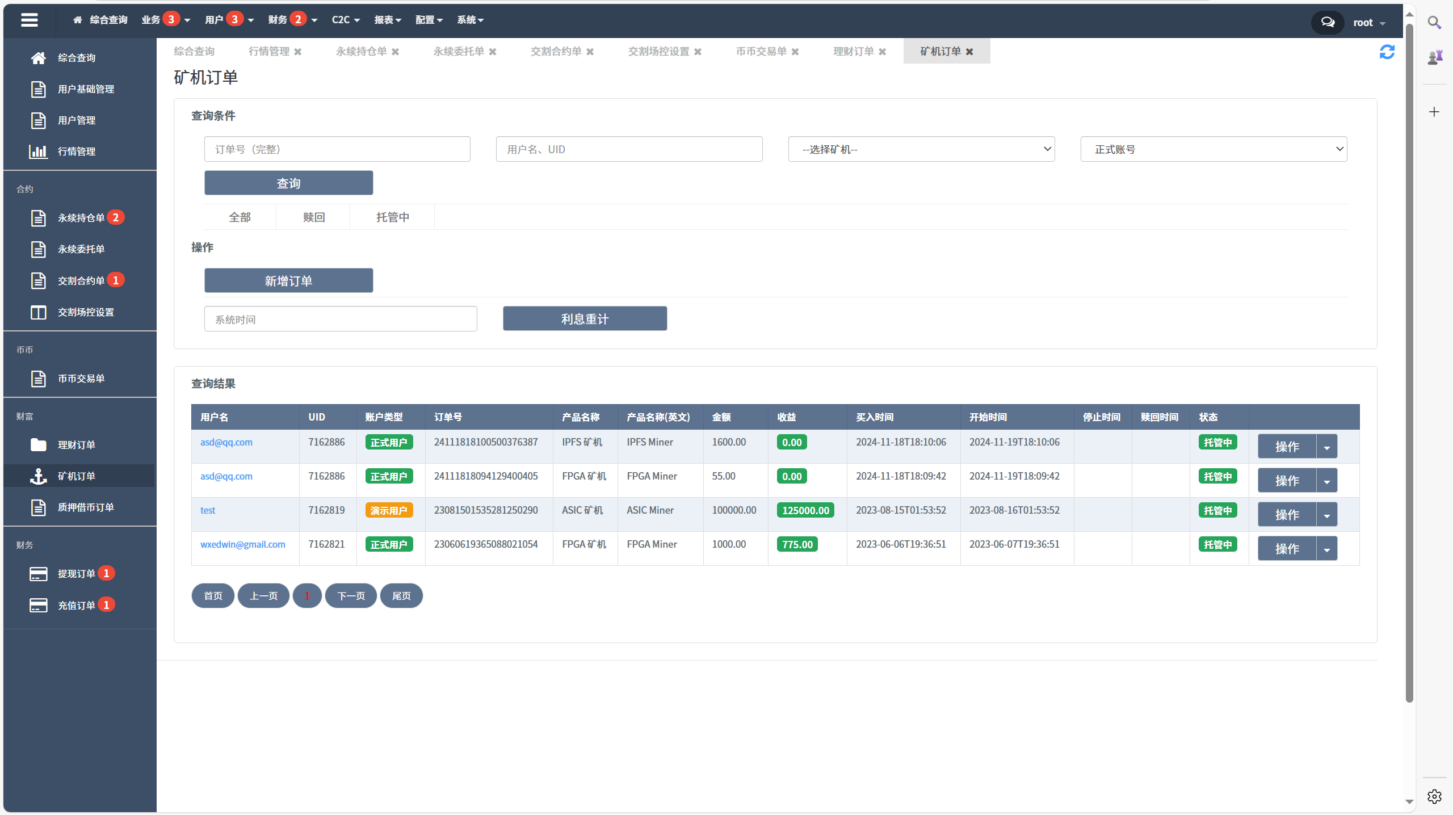The height and width of the screenshot is (815, 1453).
Task: Click the 查询 button
Action: (x=288, y=183)
